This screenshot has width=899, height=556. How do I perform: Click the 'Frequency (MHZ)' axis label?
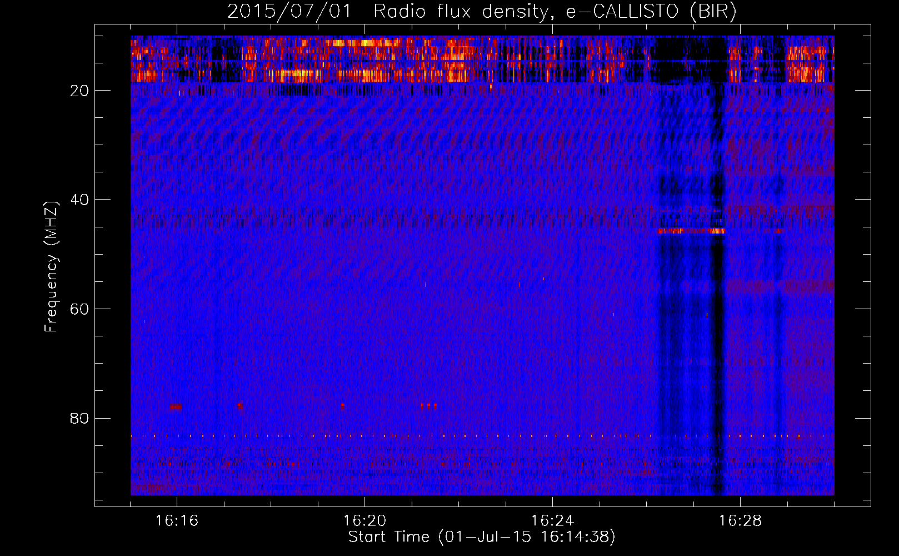(x=51, y=267)
